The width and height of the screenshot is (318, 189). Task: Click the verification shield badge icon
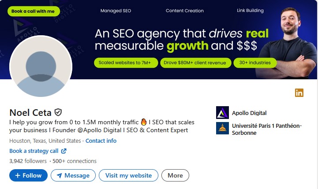coord(58,112)
